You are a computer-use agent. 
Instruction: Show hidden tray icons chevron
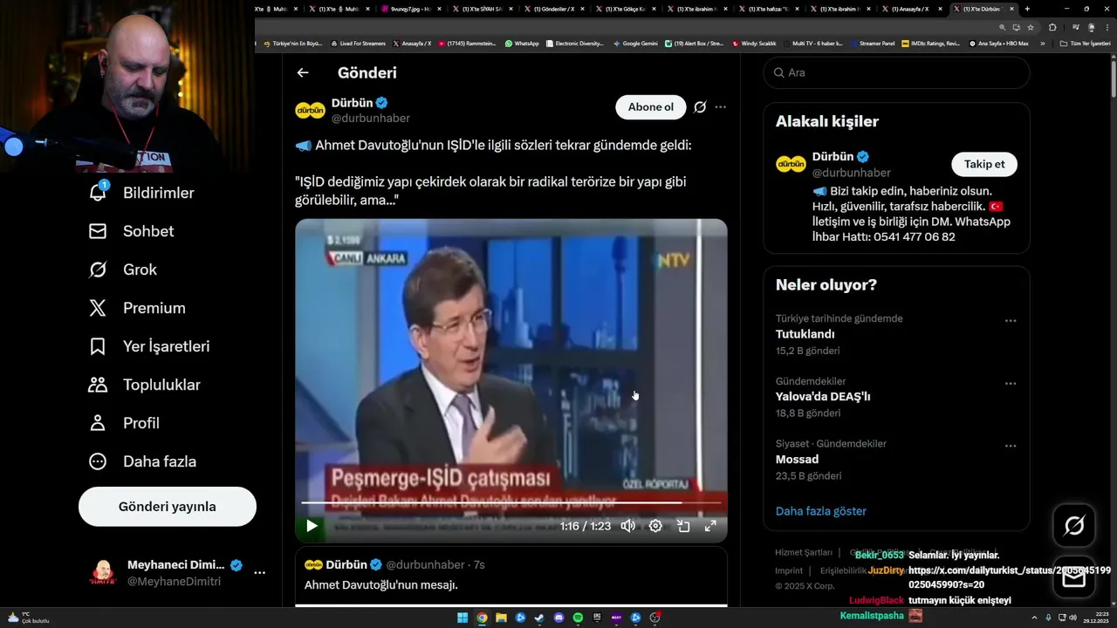[1036, 618]
